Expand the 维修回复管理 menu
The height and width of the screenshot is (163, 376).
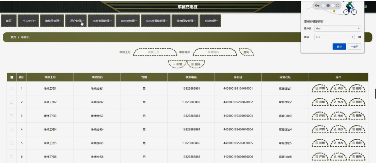point(185,21)
